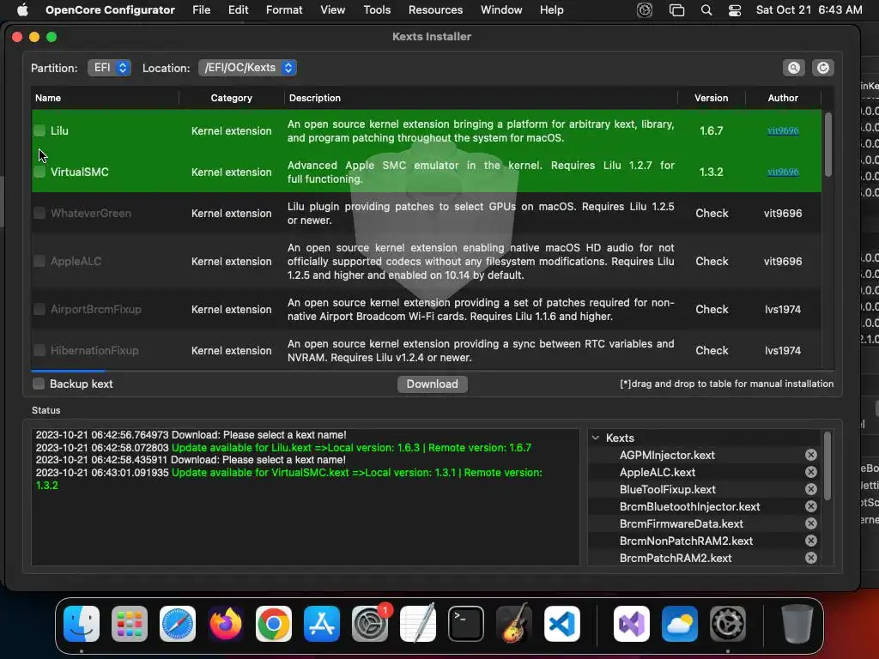
Task: Click the Time Machine menu bar icon
Action: tap(645, 10)
